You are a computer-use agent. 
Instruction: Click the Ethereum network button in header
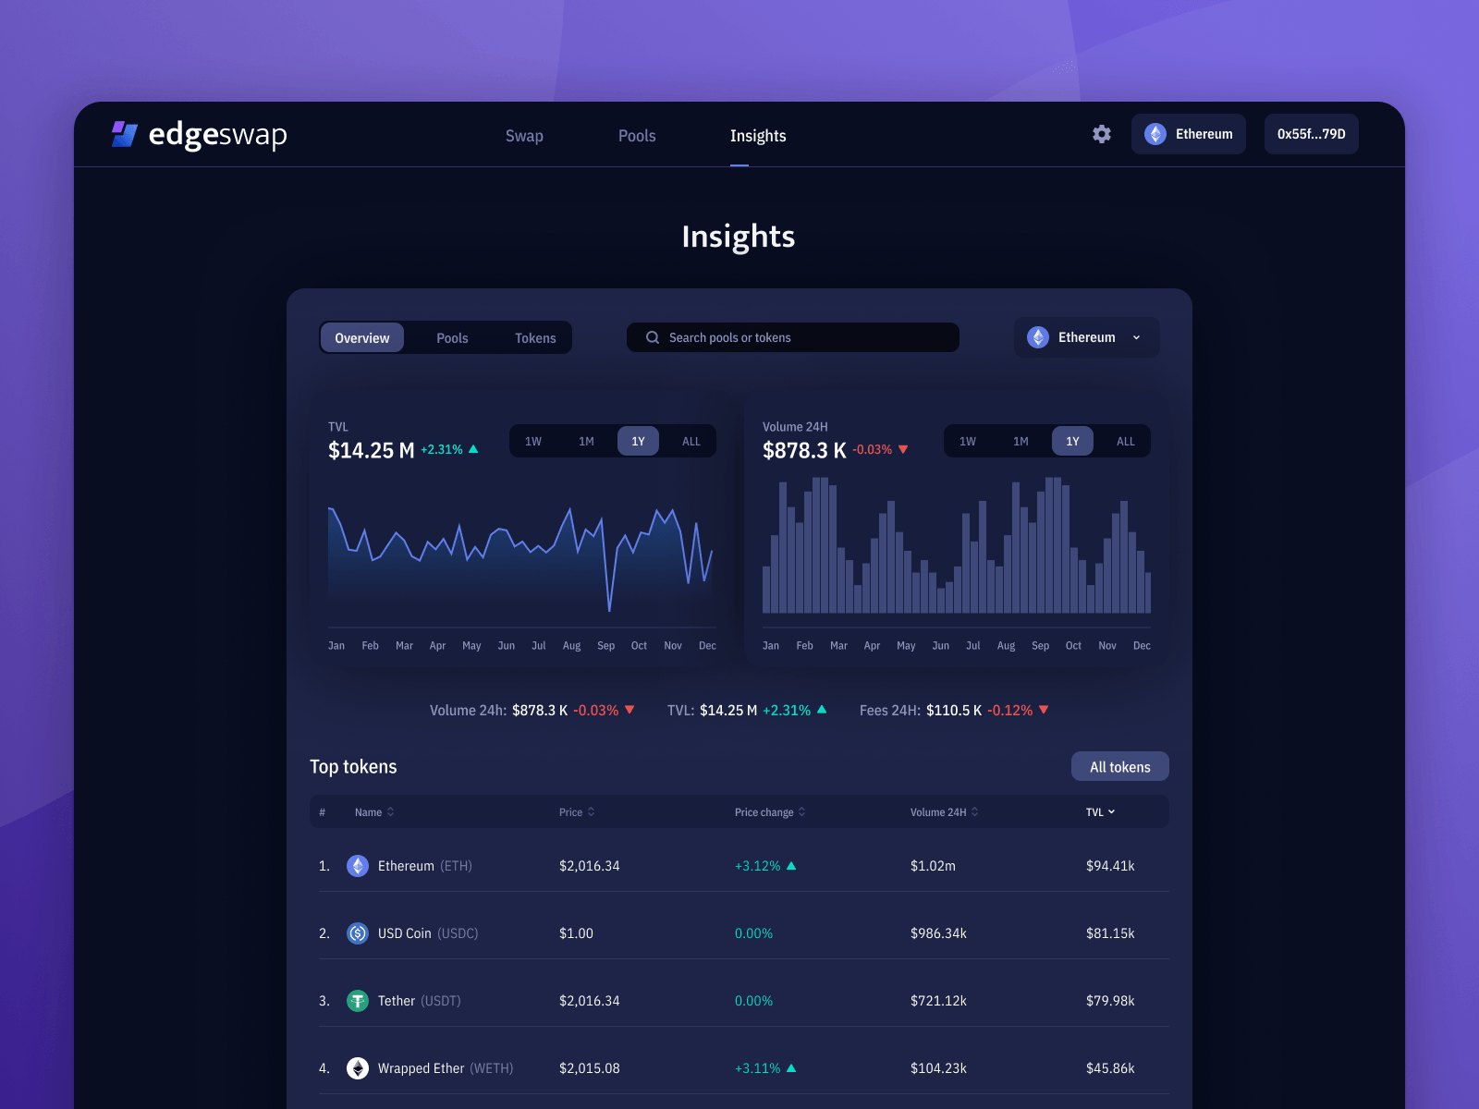1189,134
